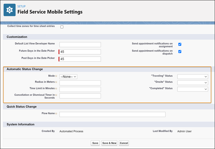This screenshot has width=215, height=149.
Task: Click the Field Service Mobile Settings title
Action: click(x=50, y=12)
